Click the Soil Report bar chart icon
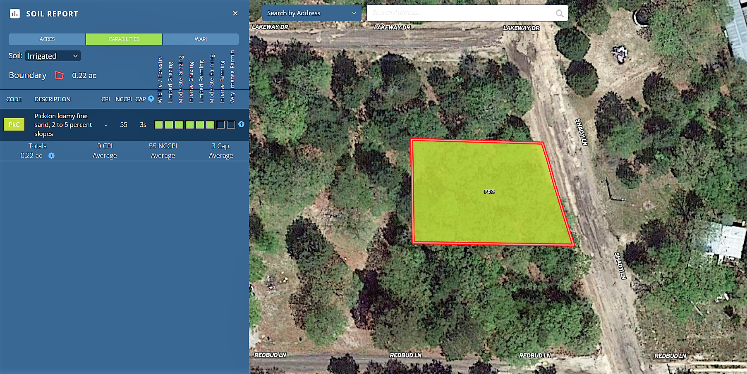 pyautogui.click(x=15, y=14)
